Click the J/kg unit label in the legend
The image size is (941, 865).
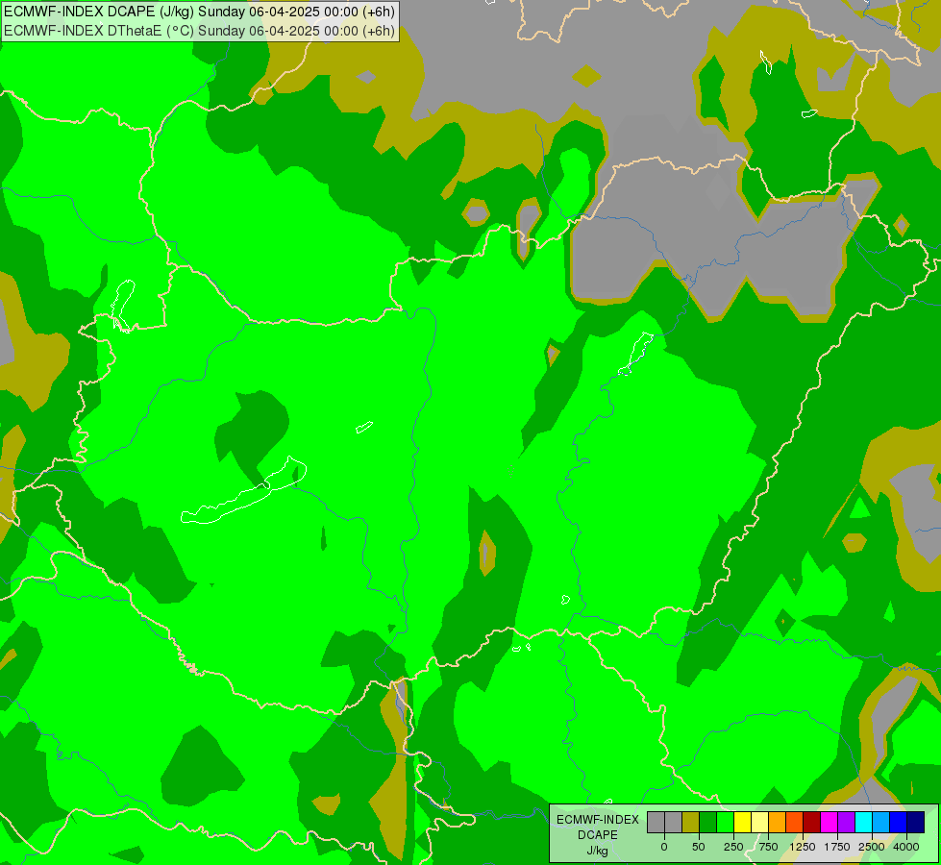598,851
